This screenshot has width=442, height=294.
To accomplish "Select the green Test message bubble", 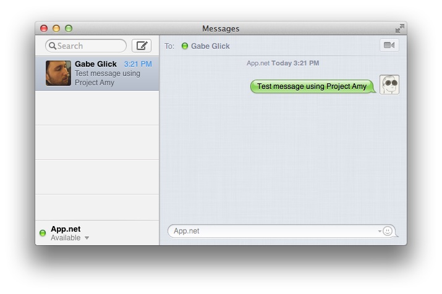I will 312,86.
